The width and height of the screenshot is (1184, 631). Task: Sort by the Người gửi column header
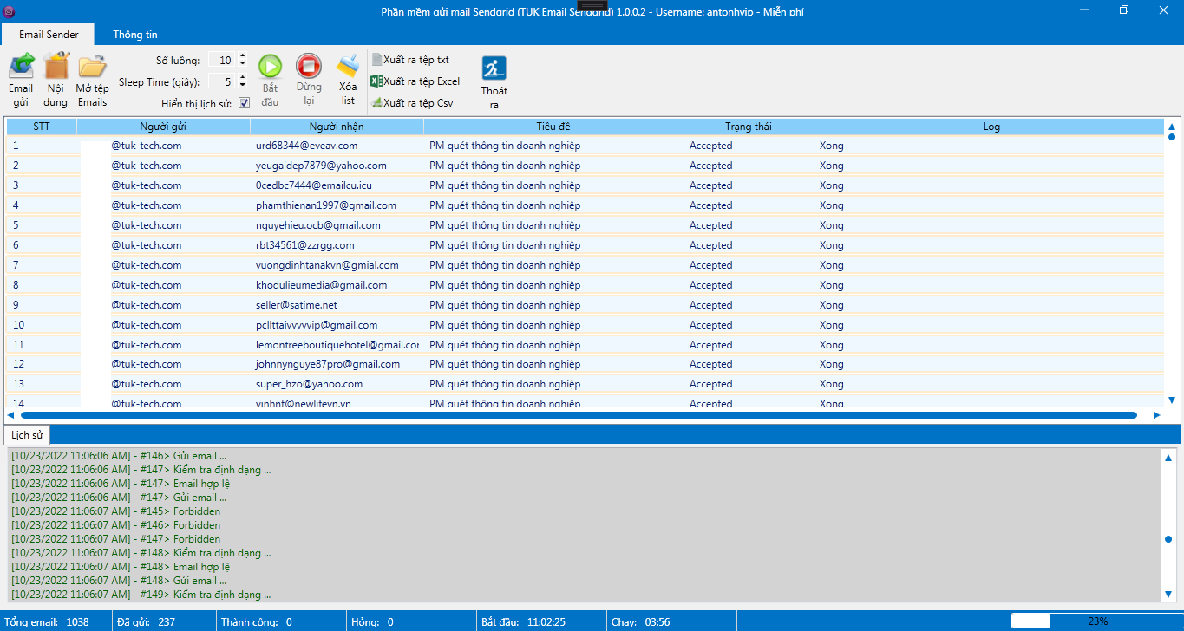point(163,127)
